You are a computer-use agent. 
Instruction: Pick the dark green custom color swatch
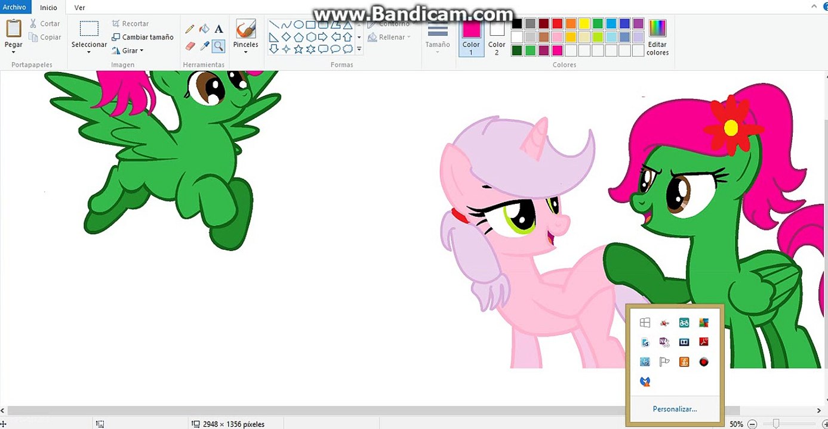point(517,51)
